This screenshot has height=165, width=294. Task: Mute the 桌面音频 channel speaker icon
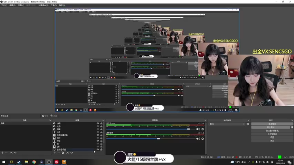coord(198,139)
